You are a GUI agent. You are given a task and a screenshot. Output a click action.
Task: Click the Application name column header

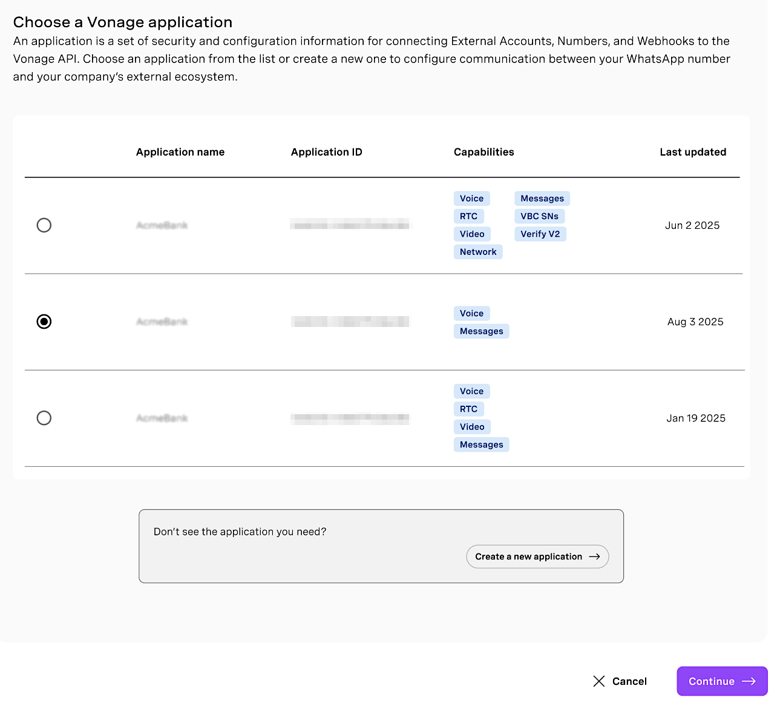(180, 152)
